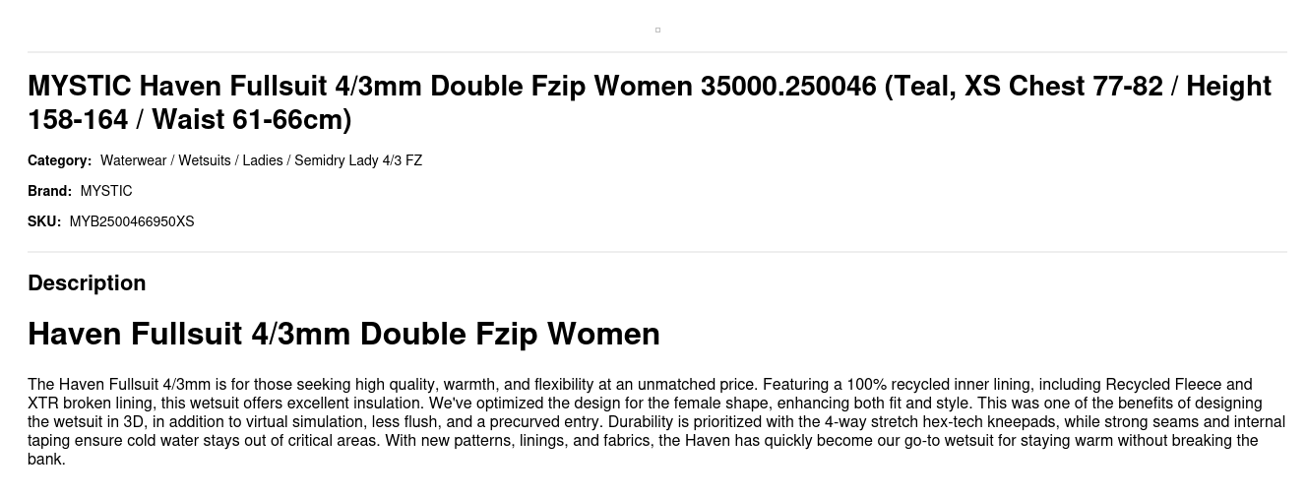Select the Ladies category link

click(263, 160)
